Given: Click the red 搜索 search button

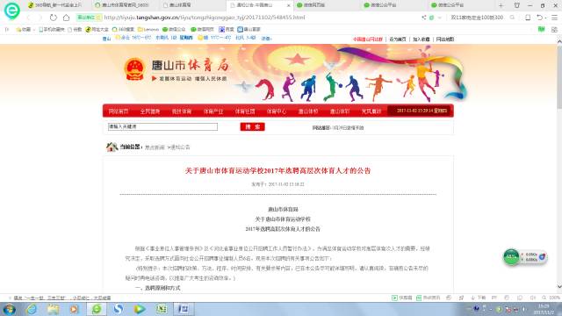Looking at the screenshot, I should coord(252,126).
